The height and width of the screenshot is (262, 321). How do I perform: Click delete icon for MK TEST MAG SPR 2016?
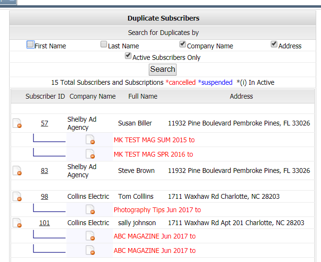click(x=90, y=154)
